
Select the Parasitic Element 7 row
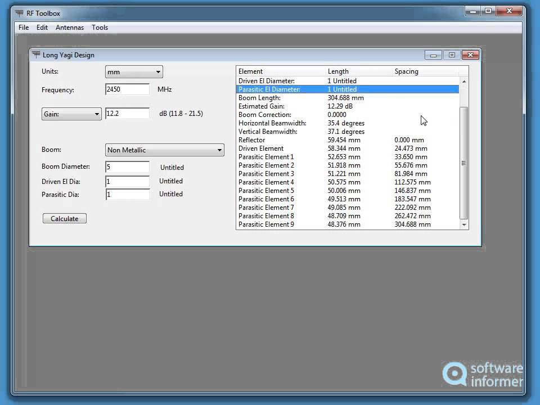(348, 208)
